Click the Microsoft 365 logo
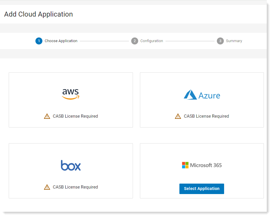The width and height of the screenshot is (272, 217). (x=202, y=165)
